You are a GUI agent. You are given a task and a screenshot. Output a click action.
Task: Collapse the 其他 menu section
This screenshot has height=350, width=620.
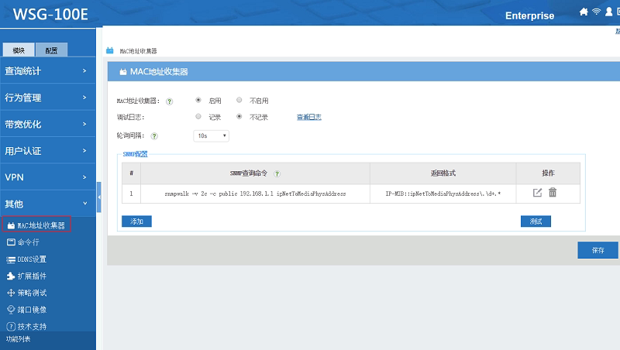(48, 204)
